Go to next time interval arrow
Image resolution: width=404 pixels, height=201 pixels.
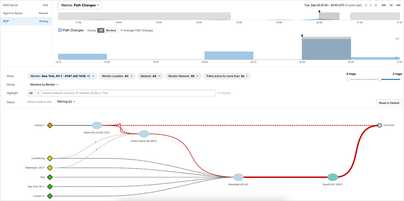tap(371, 5)
